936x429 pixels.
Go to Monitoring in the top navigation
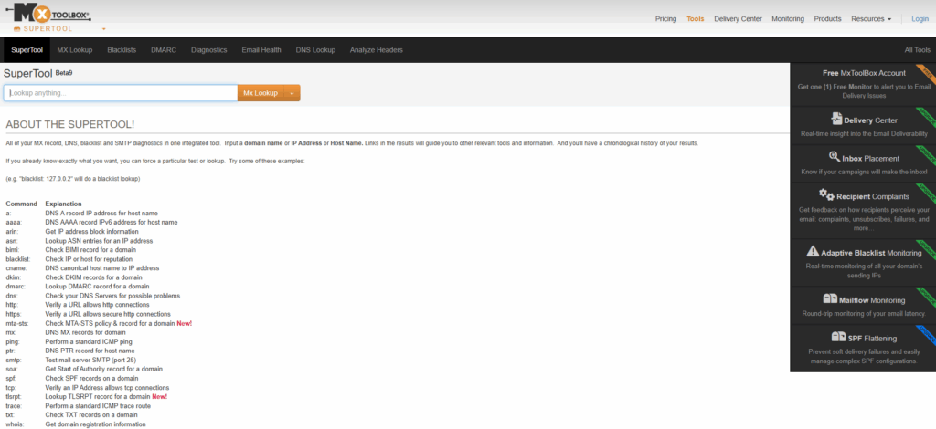[x=788, y=19]
